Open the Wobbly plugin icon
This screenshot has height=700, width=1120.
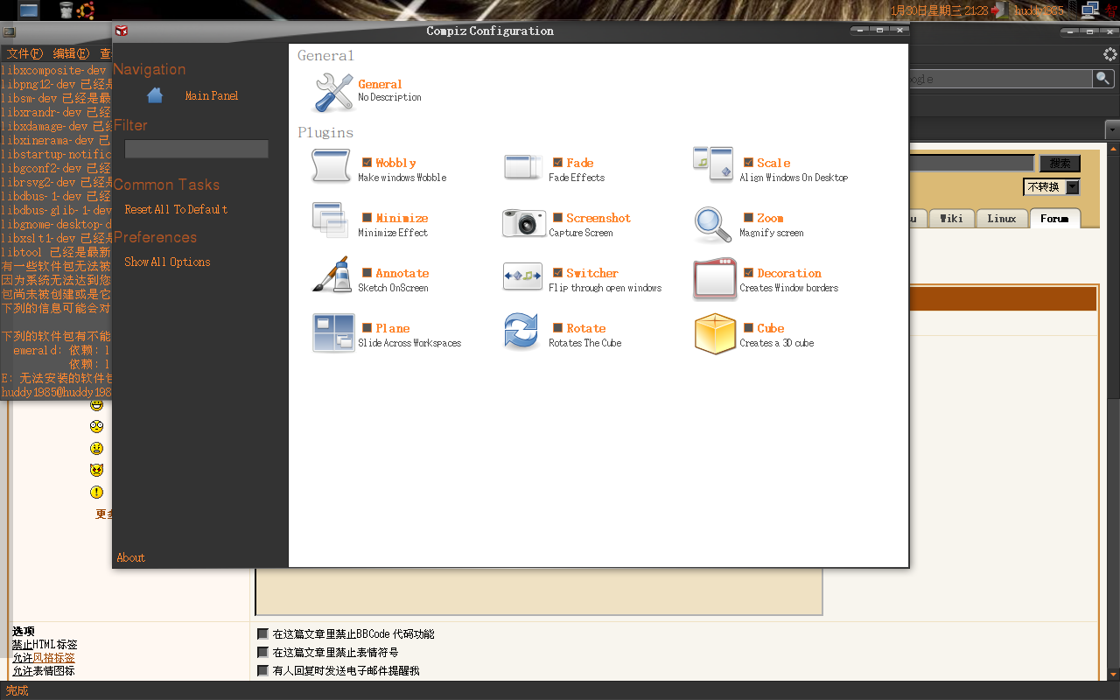point(332,166)
